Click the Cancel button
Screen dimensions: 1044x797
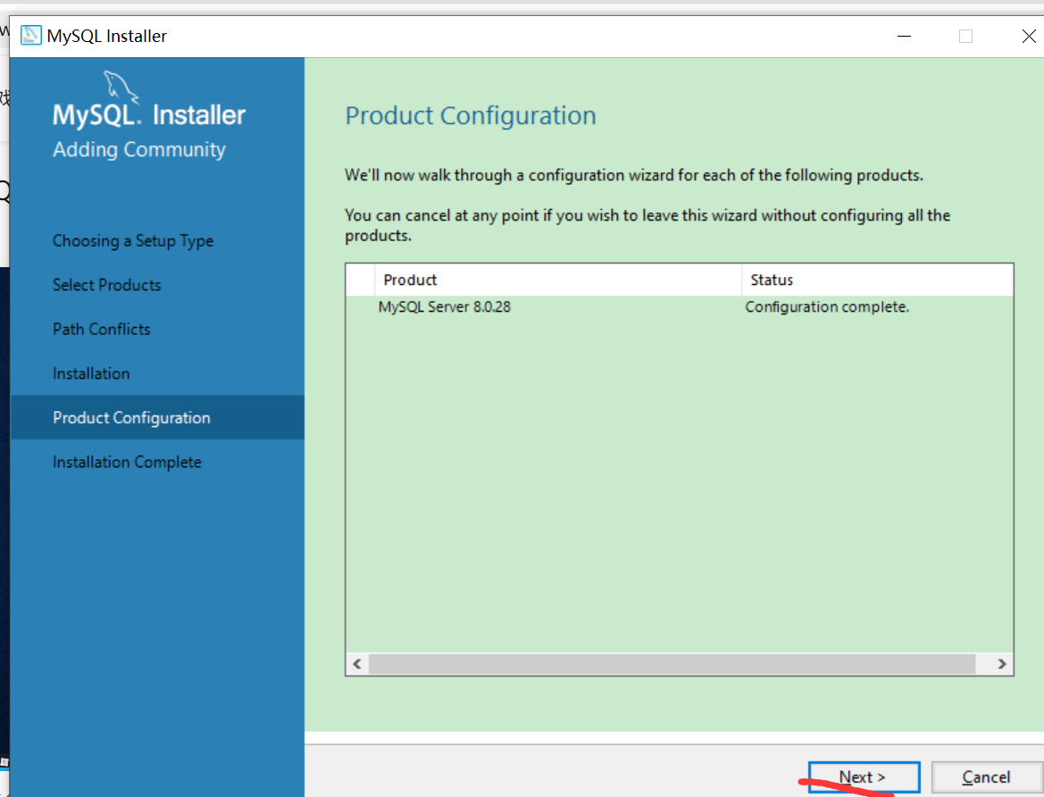click(x=986, y=777)
